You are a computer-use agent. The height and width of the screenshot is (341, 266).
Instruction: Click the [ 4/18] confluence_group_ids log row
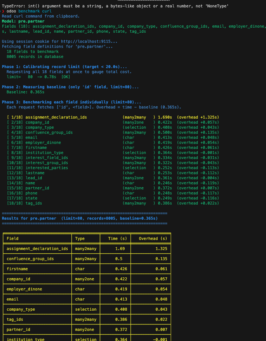(x=113, y=132)
